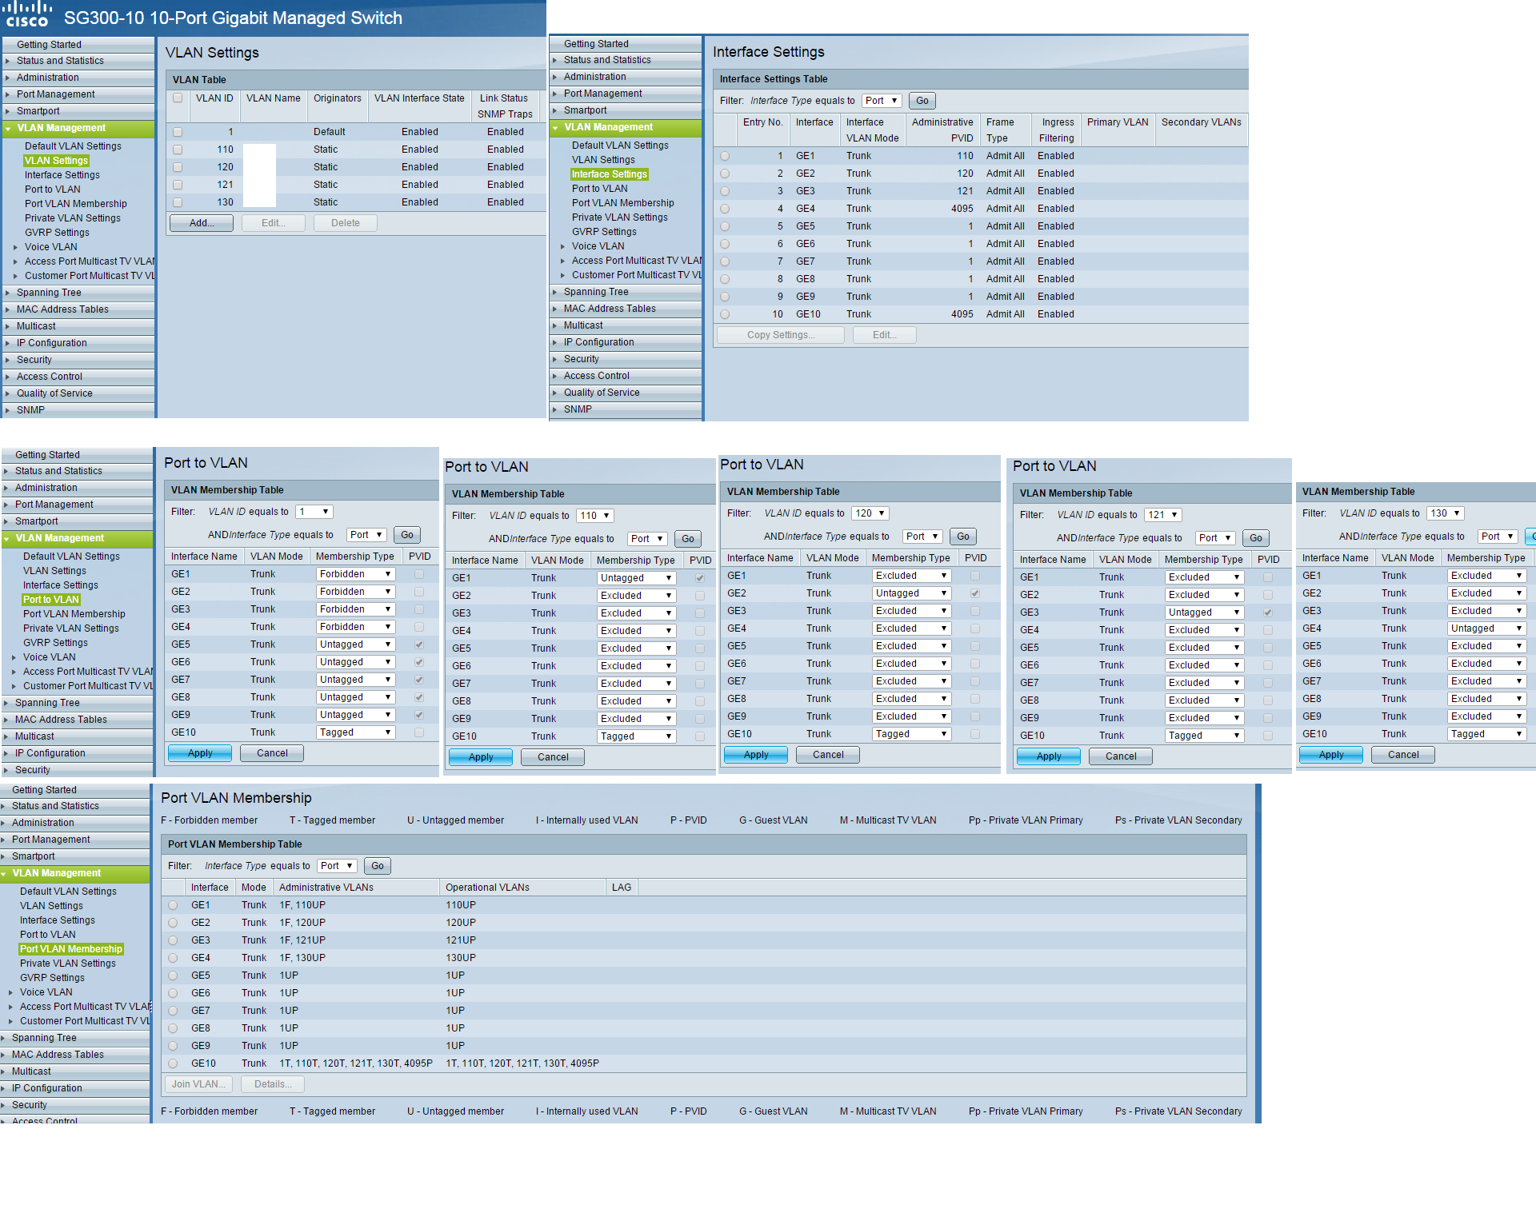1536x1209 pixels.
Task: Select GE1 radio button in Port VLAN Membership Table
Action: point(173,905)
